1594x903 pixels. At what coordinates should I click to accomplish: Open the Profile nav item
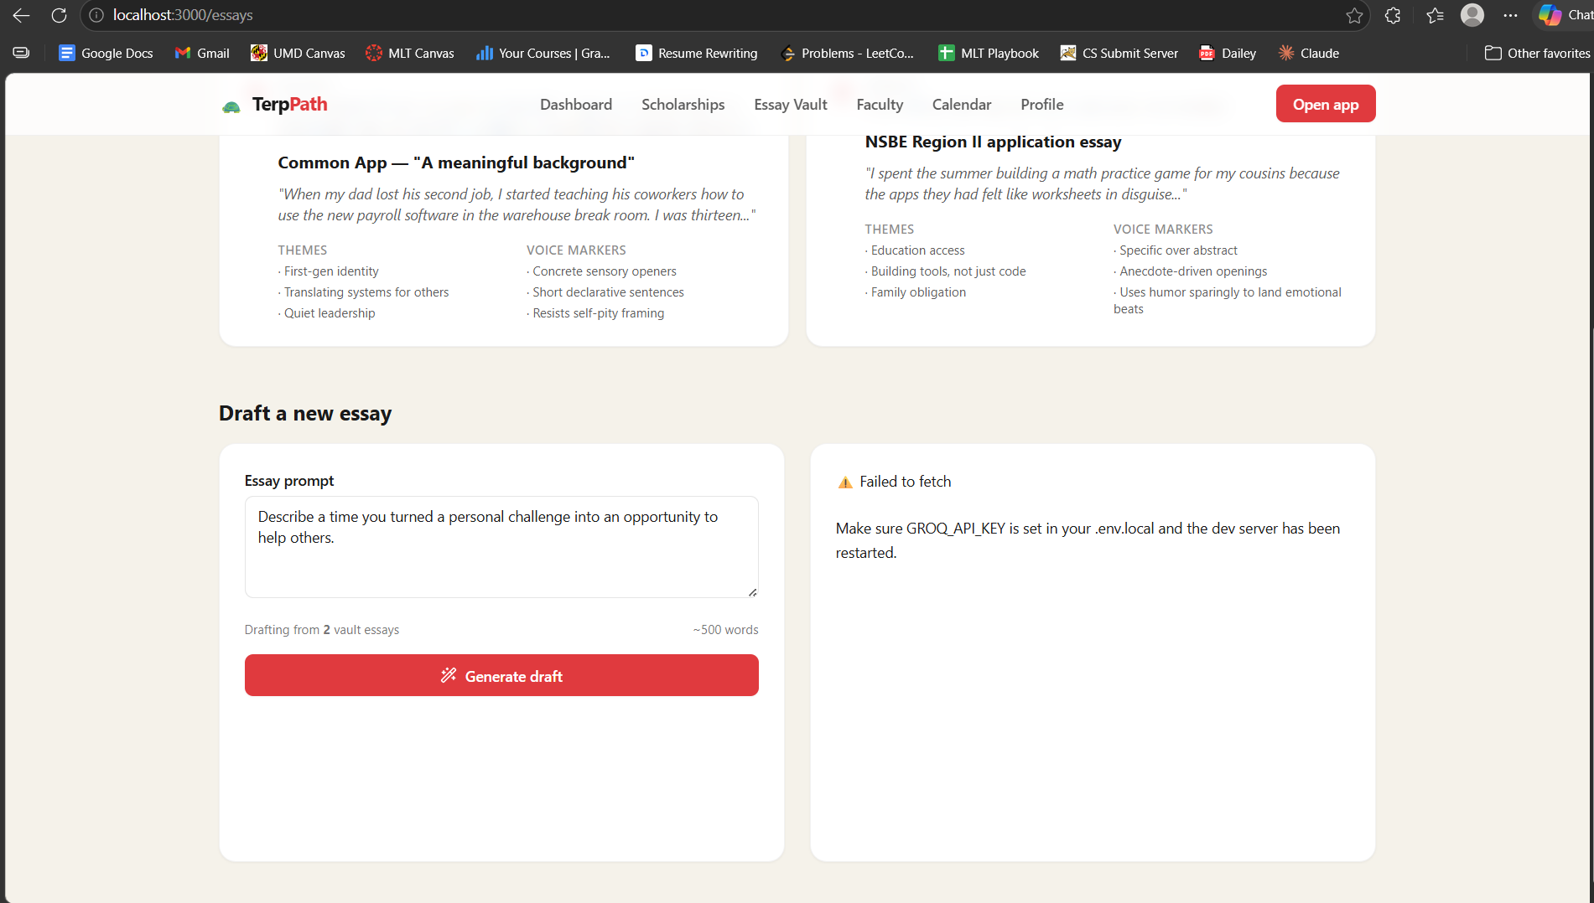1041,105
